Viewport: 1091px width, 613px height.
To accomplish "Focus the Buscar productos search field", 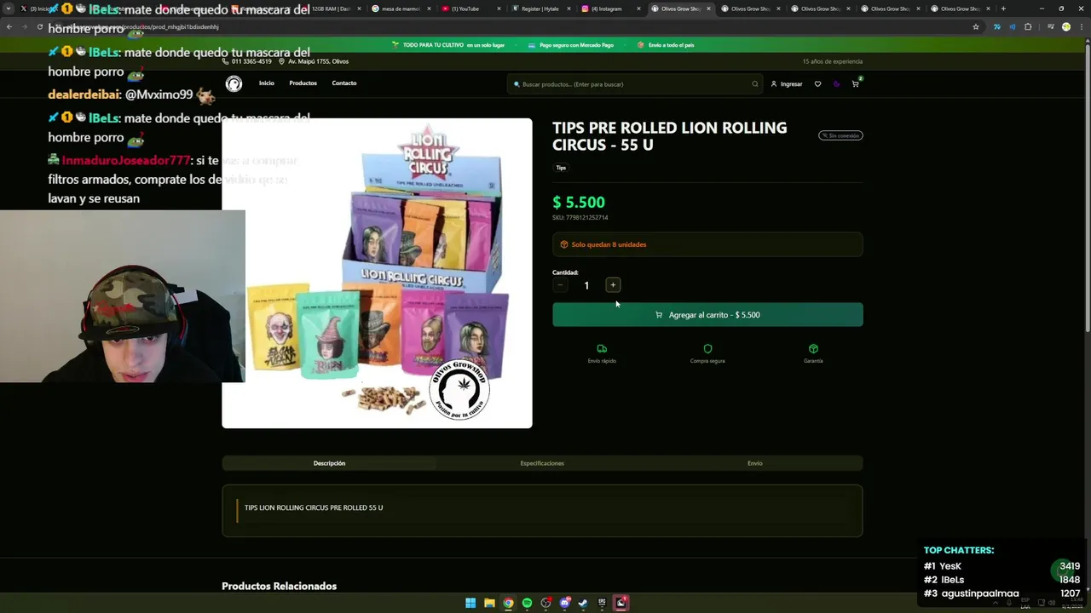I will tap(634, 83).
